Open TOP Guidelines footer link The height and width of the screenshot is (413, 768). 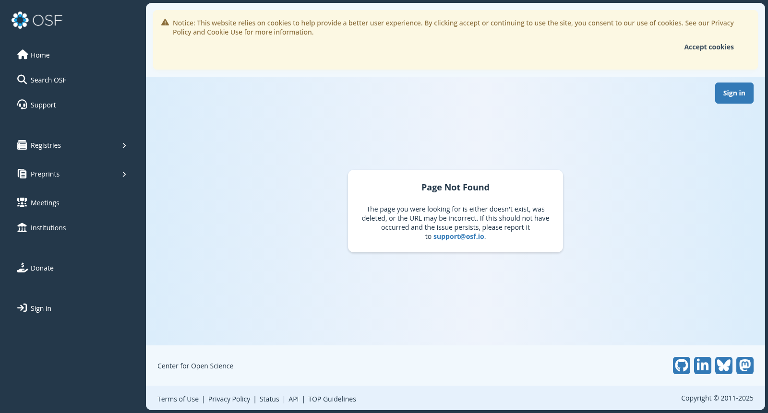(x=332, y=399)
